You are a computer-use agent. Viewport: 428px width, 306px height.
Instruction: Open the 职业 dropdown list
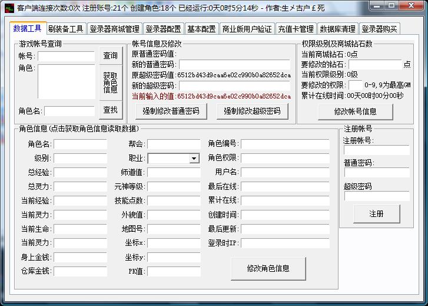pyautogui.click(x=194, y=159)
